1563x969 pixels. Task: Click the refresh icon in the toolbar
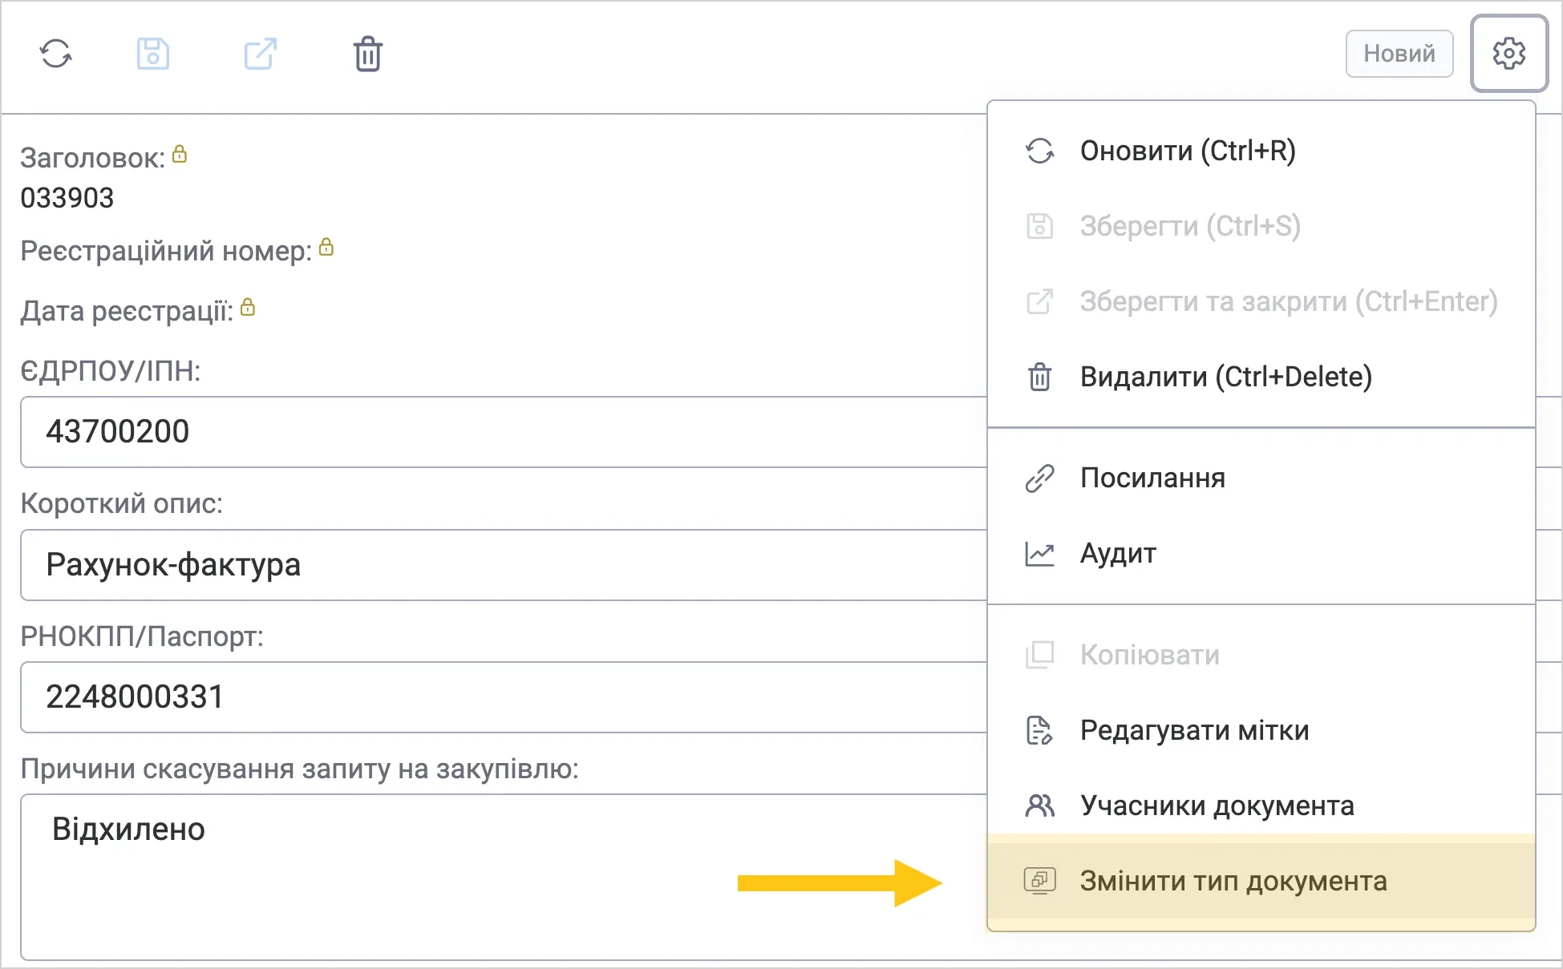click(56, 54)
